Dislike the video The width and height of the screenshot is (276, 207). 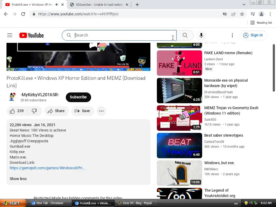[x=34, y=111]
